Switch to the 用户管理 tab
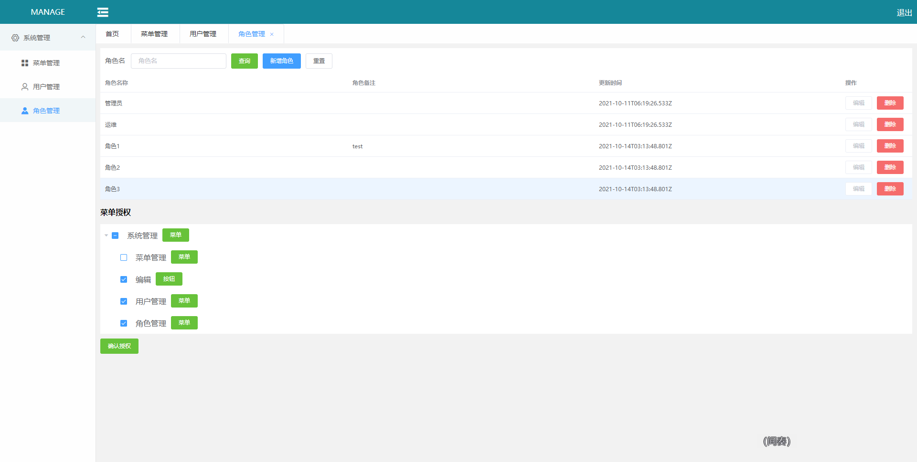The height and width of the screenshot is (462, 917). pyautogui.click(x=203, y=34)
